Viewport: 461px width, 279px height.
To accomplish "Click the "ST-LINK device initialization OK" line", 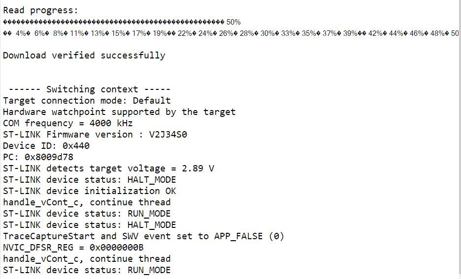I will pyautogui.click(x=89, y=191).
